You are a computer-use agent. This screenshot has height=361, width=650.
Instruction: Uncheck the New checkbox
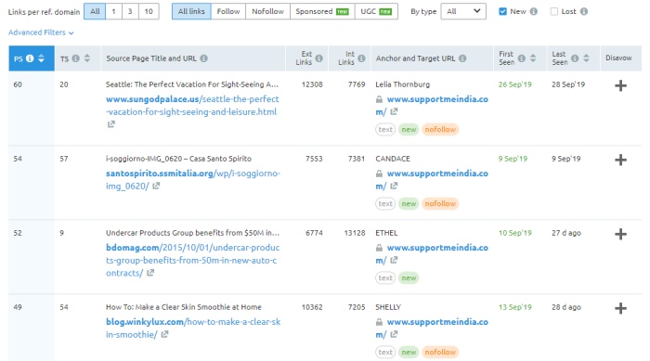coord(503,12)
